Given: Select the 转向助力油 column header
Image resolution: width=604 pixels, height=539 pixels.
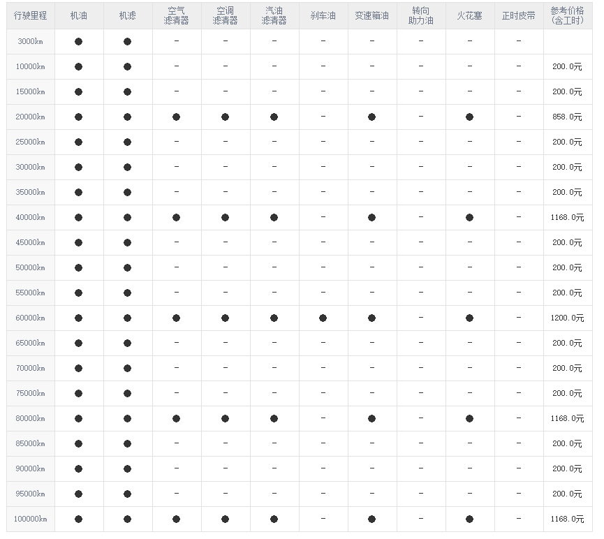Looking at the screenshot, I should point(420,16).
